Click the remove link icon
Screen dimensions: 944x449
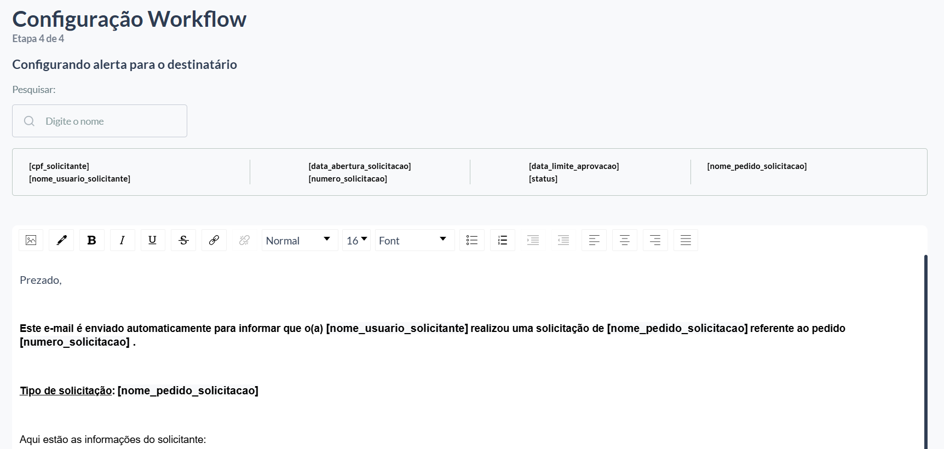point(245,240)
